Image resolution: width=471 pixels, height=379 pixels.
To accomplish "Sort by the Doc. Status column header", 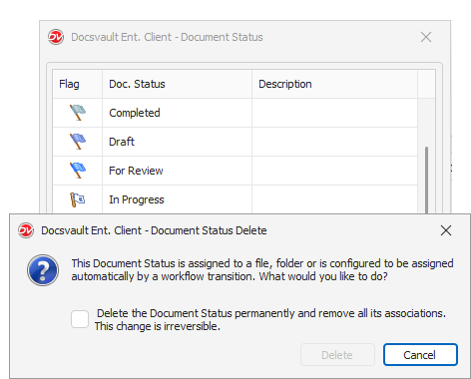I will tap(177, 84).
